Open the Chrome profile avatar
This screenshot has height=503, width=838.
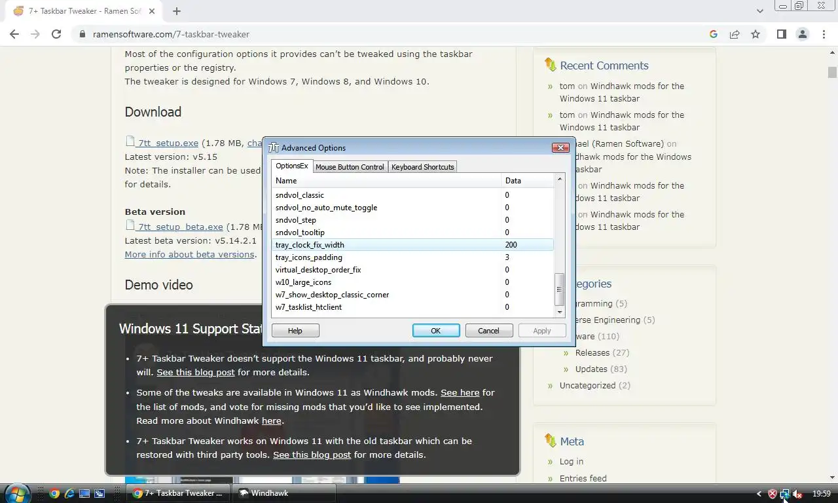click(803, 34)
